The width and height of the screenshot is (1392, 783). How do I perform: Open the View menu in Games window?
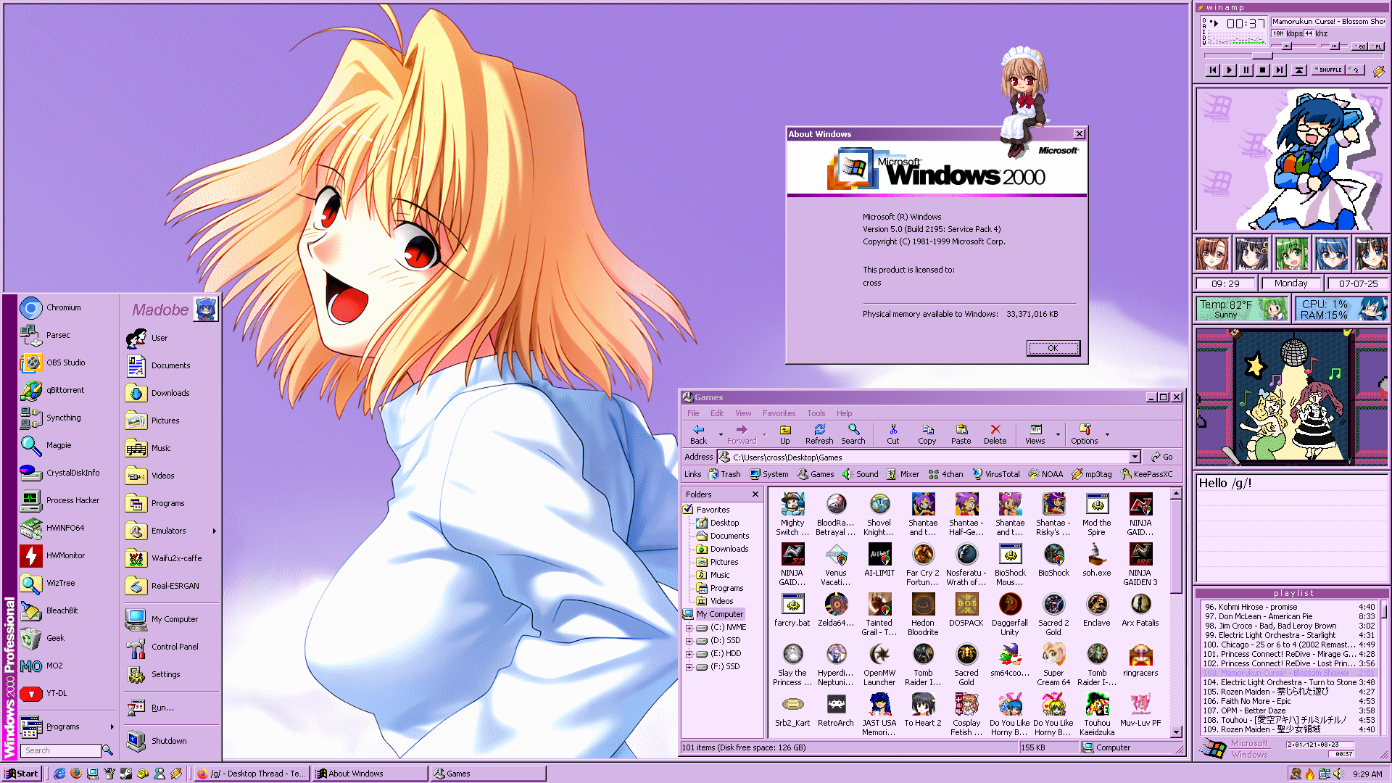point(743,413)
